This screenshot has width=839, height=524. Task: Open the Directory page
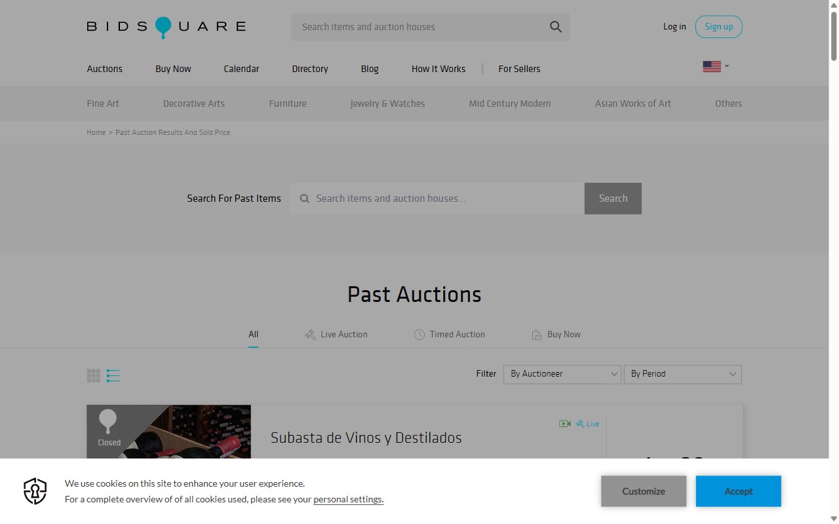click(310, 69)
